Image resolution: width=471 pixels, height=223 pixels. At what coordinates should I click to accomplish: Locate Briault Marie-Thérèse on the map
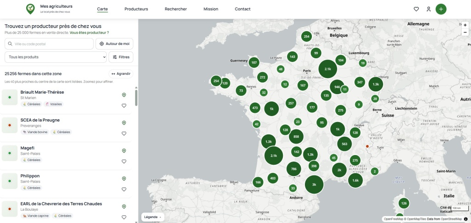tap(124, 95)
